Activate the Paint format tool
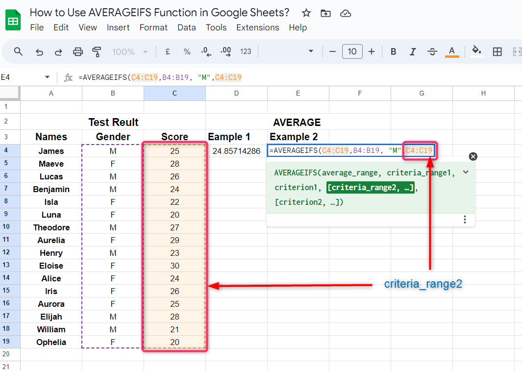The width and height of the screenshot is (522, 371). (x=97, y=52)
